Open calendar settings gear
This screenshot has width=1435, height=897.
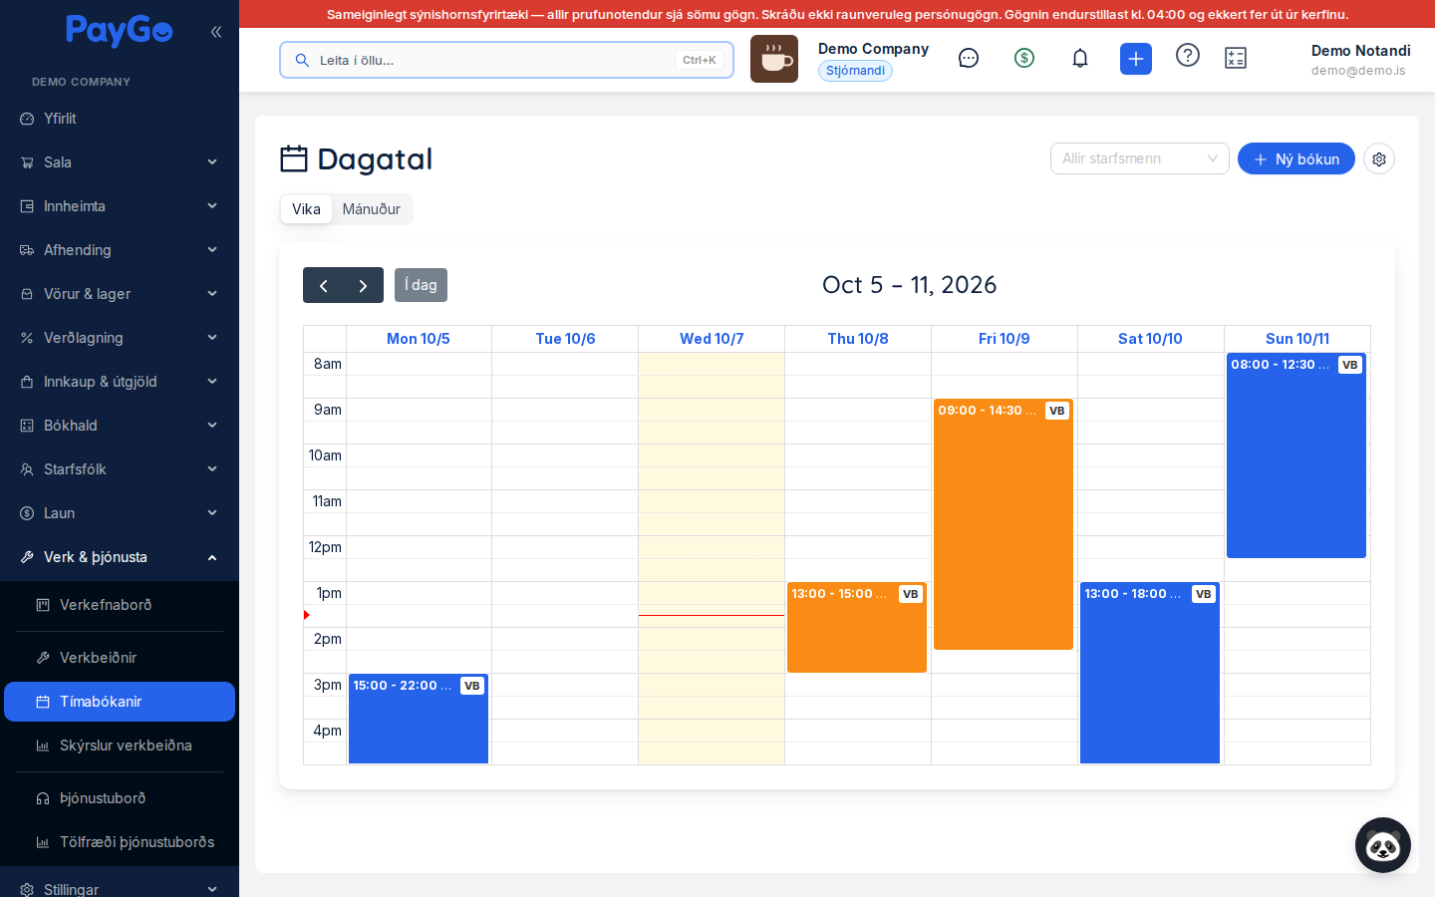click(1379, 158)
